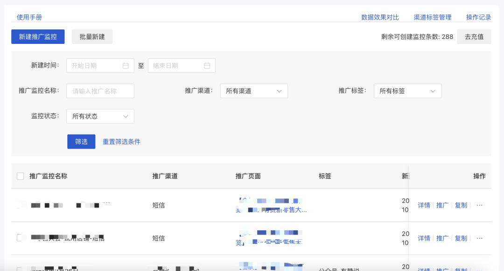Viewport: 504px width, 271px height.
Task: Click the 新建推广监控 button
Action: [38, 36]
